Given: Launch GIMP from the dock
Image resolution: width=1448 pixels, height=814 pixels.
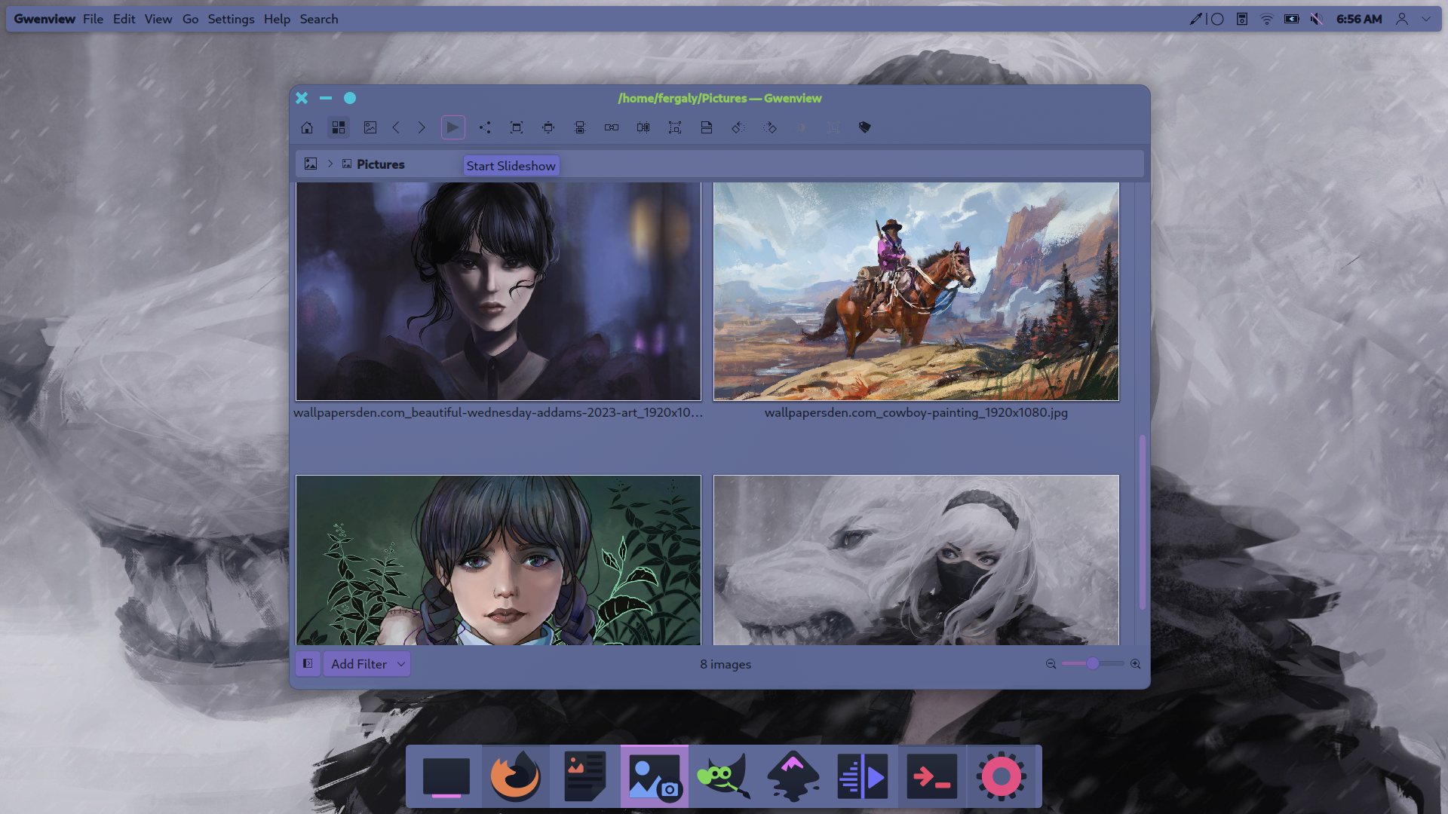Looking at the screenshot, I should [x=724, y=777].
